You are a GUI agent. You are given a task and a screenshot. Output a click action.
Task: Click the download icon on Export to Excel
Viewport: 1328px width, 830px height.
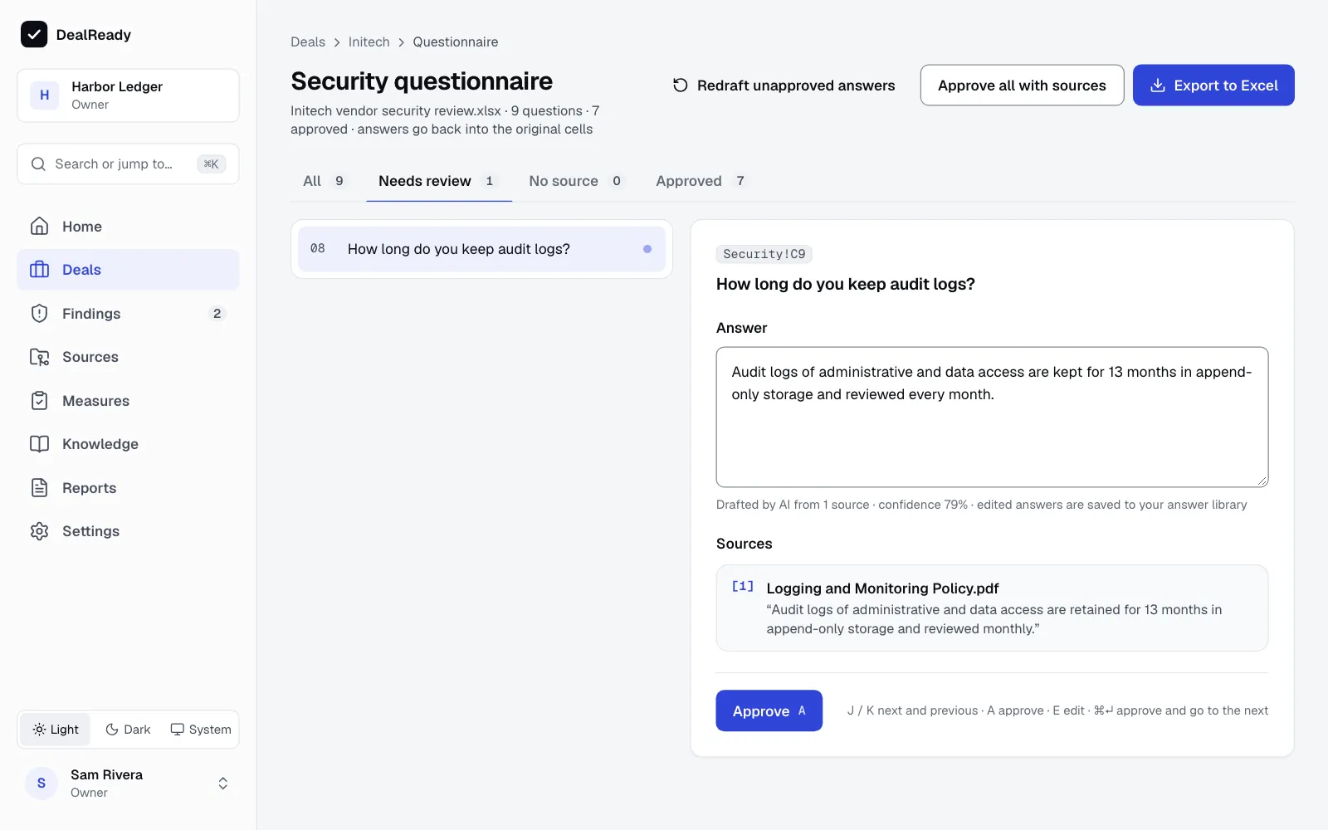coord(1158,85)
